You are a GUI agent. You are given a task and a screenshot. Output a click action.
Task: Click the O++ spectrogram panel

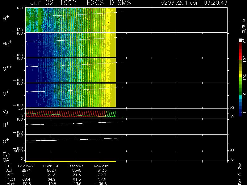point(71,70)
